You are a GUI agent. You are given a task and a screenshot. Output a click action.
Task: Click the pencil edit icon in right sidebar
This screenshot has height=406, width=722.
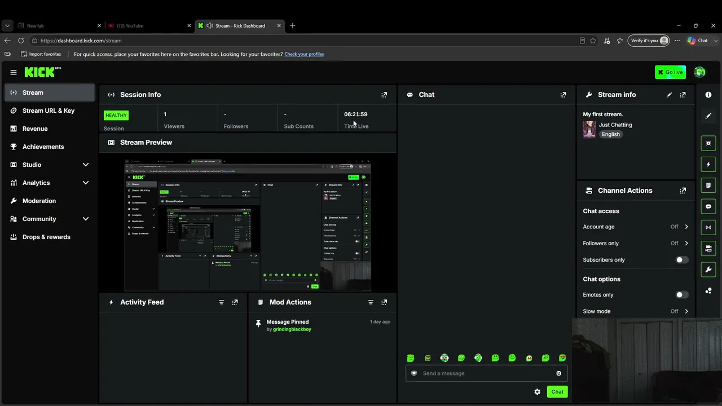(708, 116)
